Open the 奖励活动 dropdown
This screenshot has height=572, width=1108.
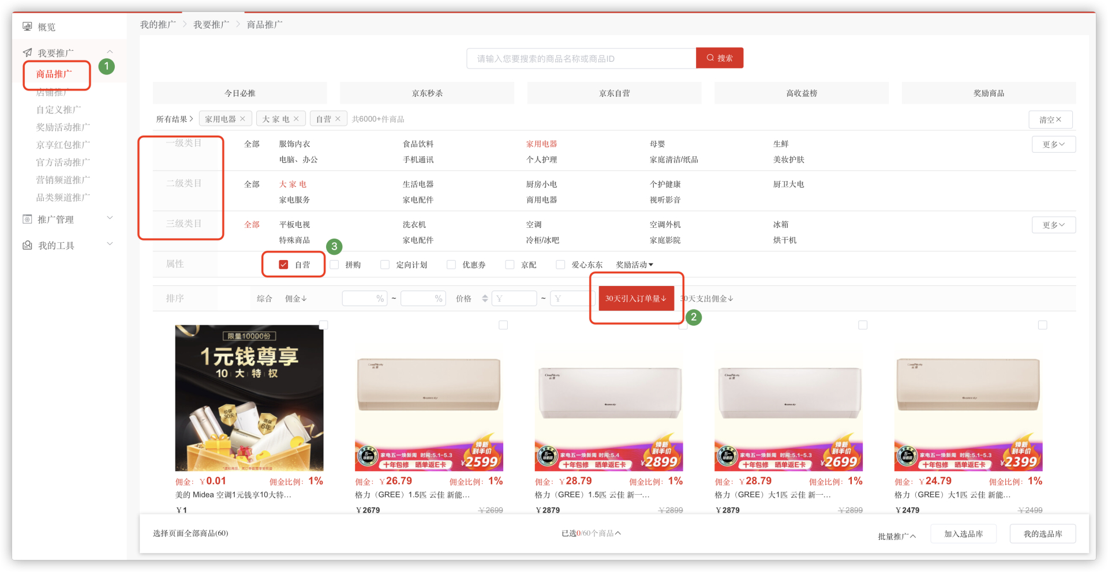pos(635,265)
